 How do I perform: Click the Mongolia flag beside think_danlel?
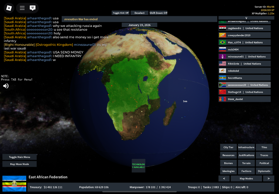point(222,99)
